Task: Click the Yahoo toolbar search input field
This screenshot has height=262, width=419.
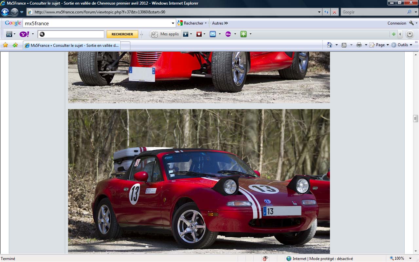Action: [x=71, y=34]
